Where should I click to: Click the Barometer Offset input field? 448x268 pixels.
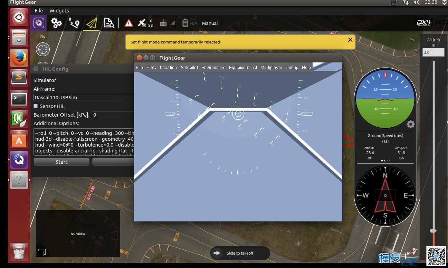coord(113,115)
